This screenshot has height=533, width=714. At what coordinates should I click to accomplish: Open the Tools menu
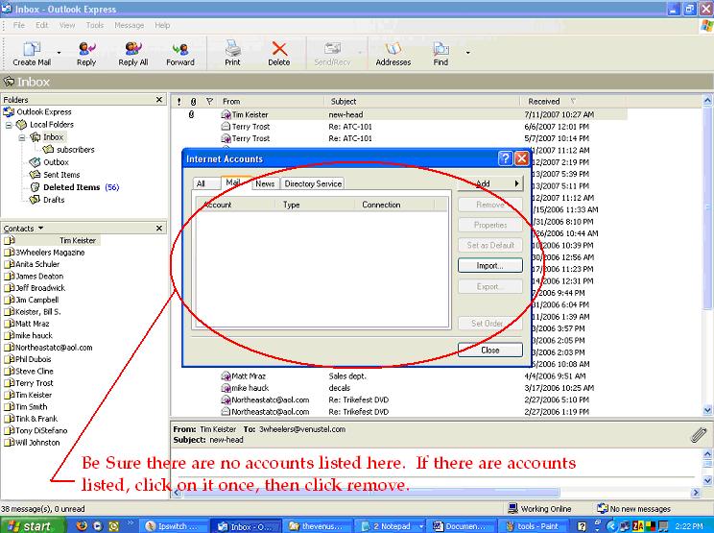pyautogui.click(x=95, y=25)
